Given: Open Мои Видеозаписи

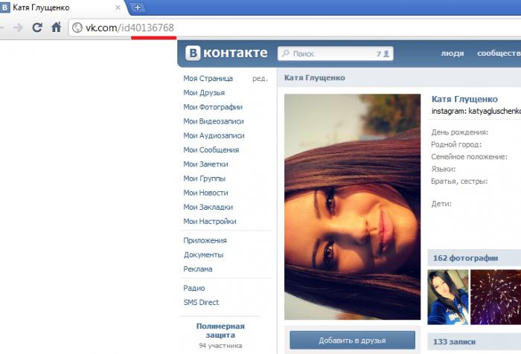Looking at the screenshot, I should (214, 121).
